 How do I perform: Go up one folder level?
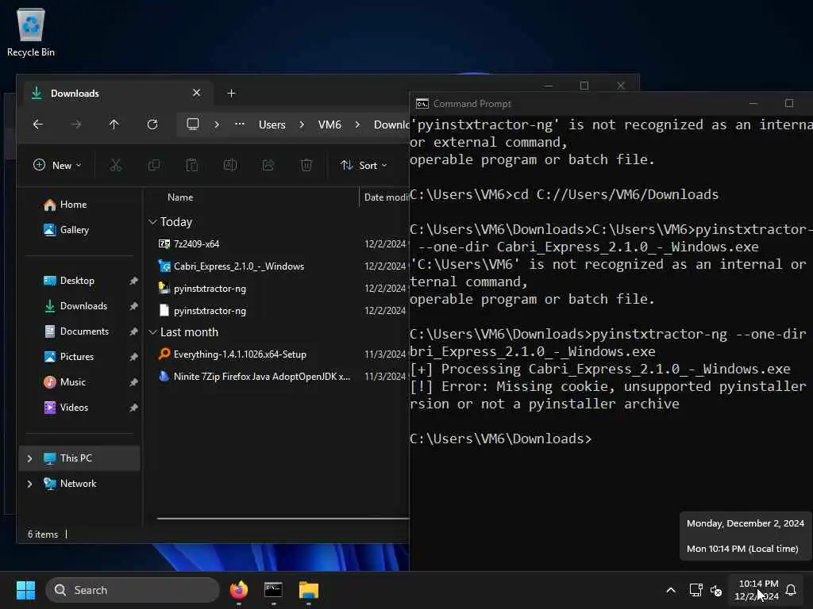pyautogui.click(x=114, y=124)
